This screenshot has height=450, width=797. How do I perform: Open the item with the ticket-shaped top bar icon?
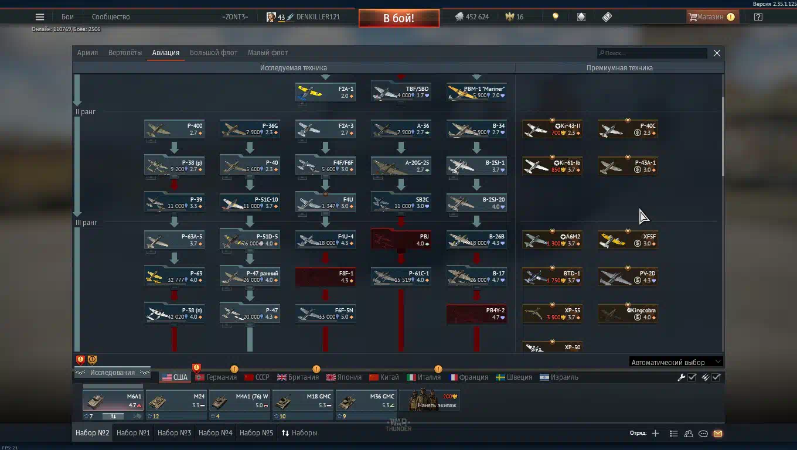click(607, 17)
